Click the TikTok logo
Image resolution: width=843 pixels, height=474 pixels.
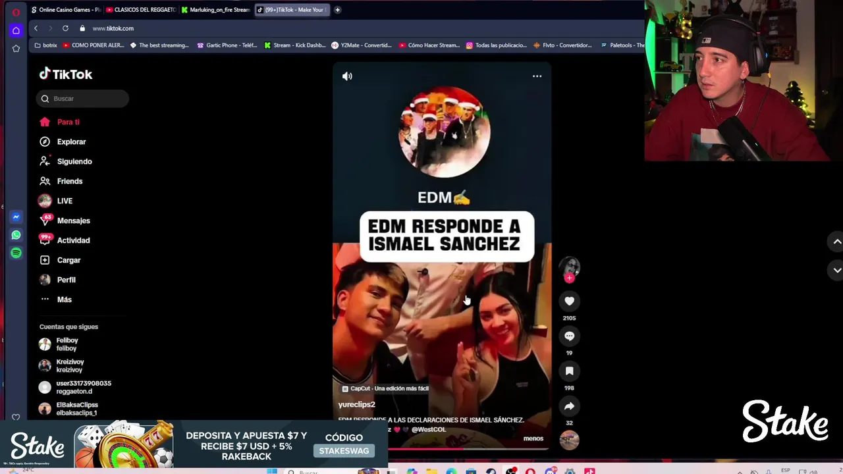(66, 74)
